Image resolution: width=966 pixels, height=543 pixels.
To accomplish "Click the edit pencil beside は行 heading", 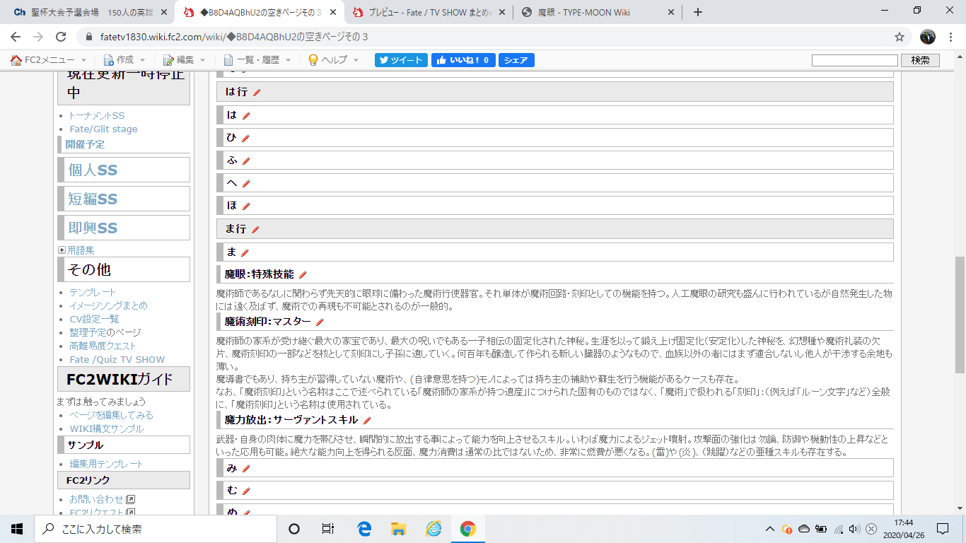I will point(257,93).
